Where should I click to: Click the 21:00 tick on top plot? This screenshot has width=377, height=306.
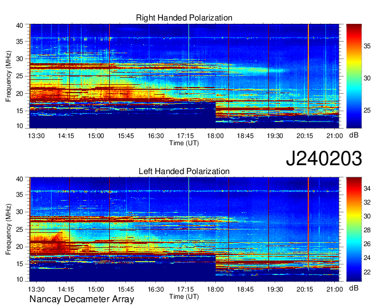click(334, 136)
